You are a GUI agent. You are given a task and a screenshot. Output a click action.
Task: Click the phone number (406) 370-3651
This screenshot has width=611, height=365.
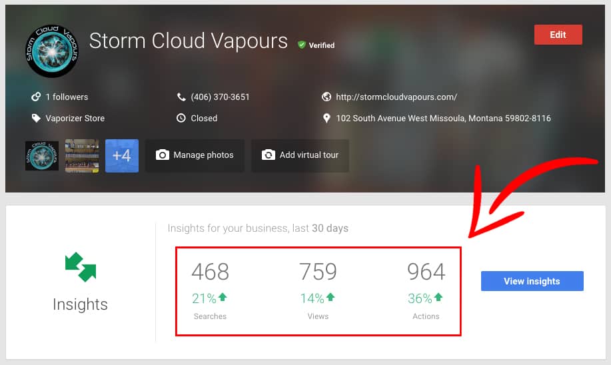click(220, 97)
